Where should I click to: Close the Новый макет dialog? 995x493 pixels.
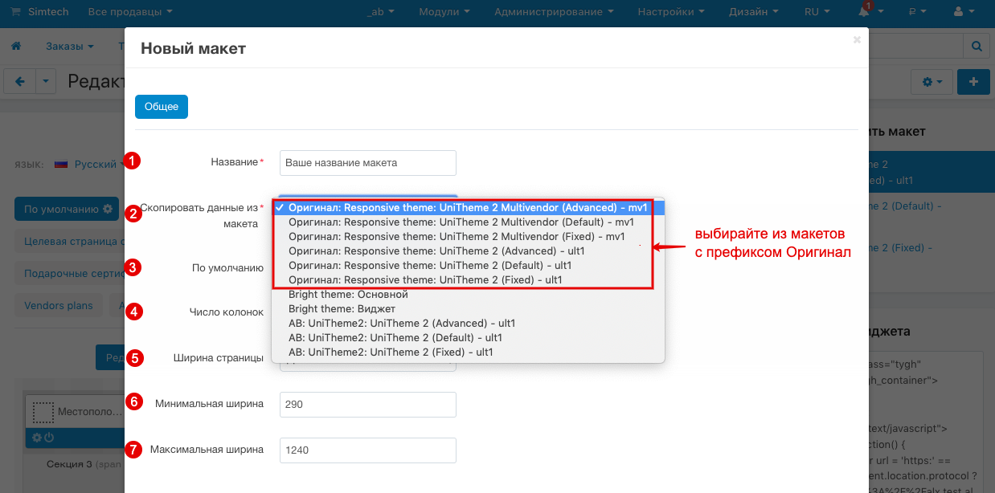coord(857,39)
